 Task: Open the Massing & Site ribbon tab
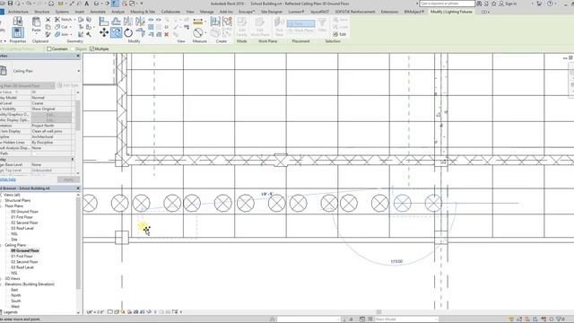click(x=143, y=12)
